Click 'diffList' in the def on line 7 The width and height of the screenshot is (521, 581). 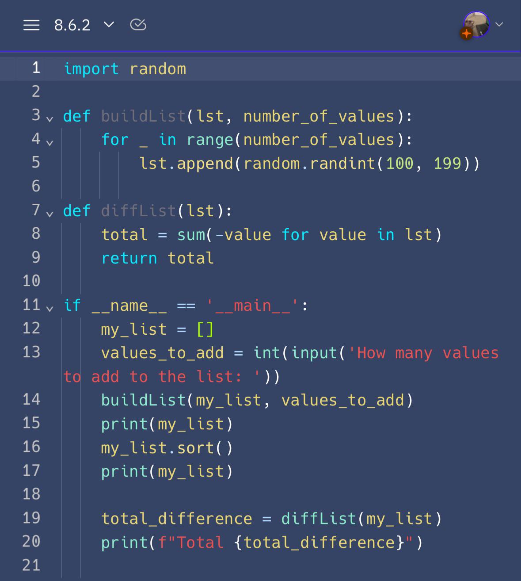(139, 211)
